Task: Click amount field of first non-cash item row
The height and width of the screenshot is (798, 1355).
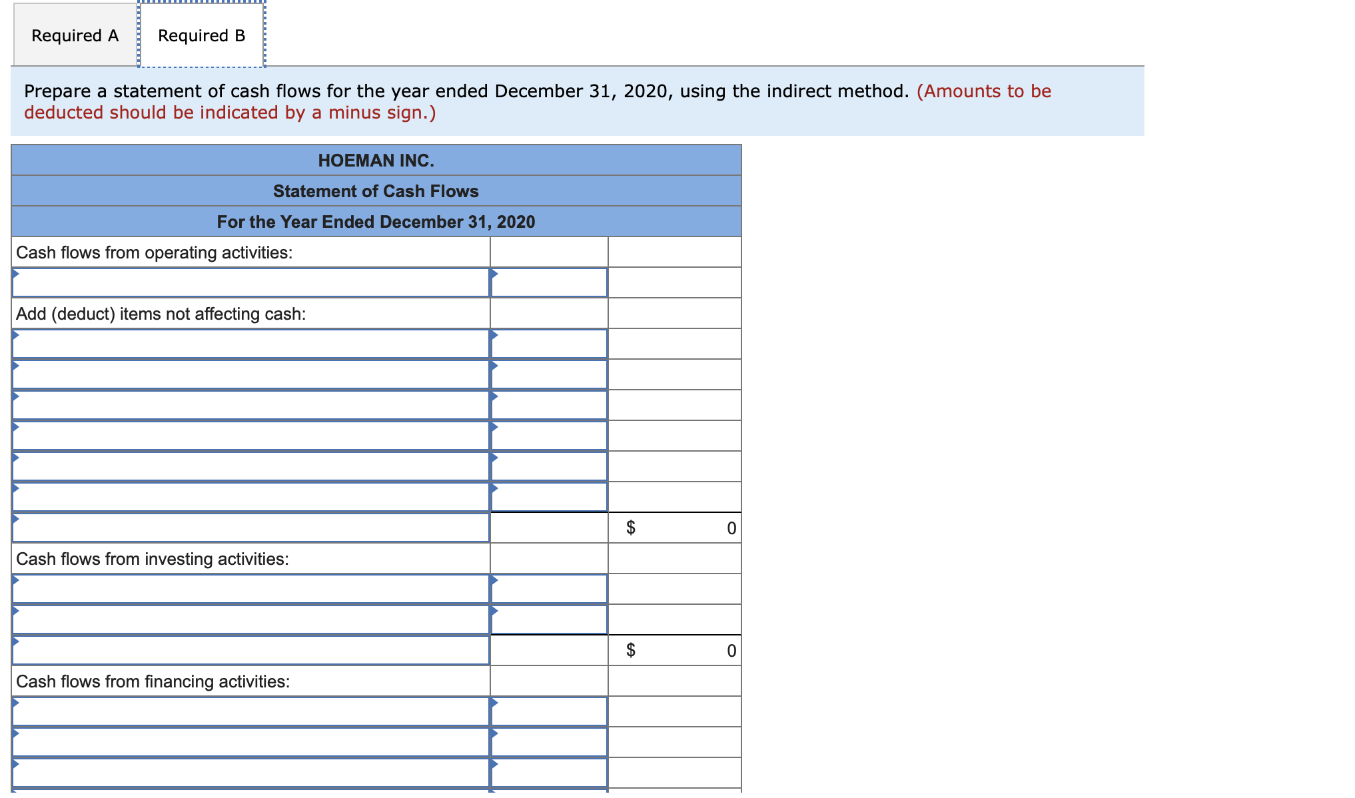Action: pos(549,344)
